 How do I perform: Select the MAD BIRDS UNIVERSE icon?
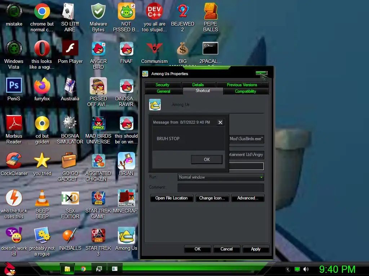98,124
